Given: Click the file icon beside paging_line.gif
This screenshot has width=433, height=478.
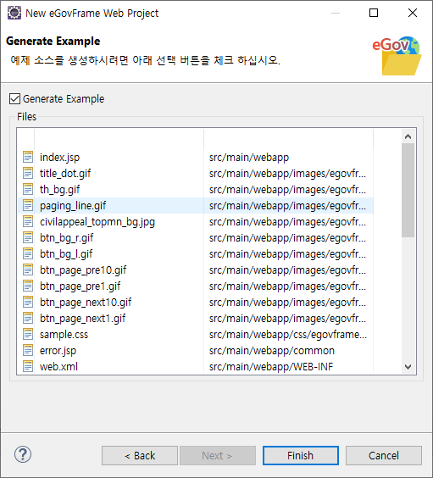Looking at the screenshot, I should coord(28,206).
